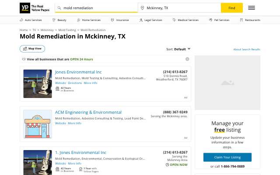Go to TX breadcrumb
280x175 pixels.
tap(34, 30)
